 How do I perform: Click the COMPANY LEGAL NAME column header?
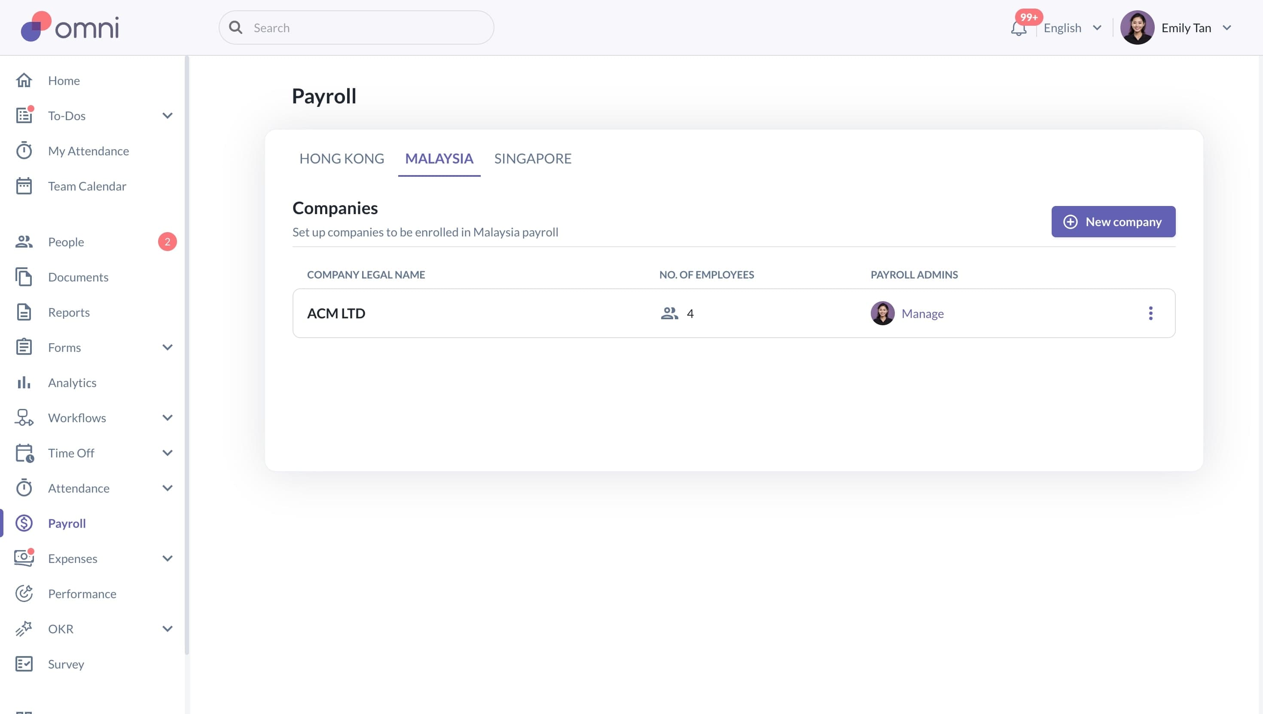pyautogui.click(x=366, y=275)
